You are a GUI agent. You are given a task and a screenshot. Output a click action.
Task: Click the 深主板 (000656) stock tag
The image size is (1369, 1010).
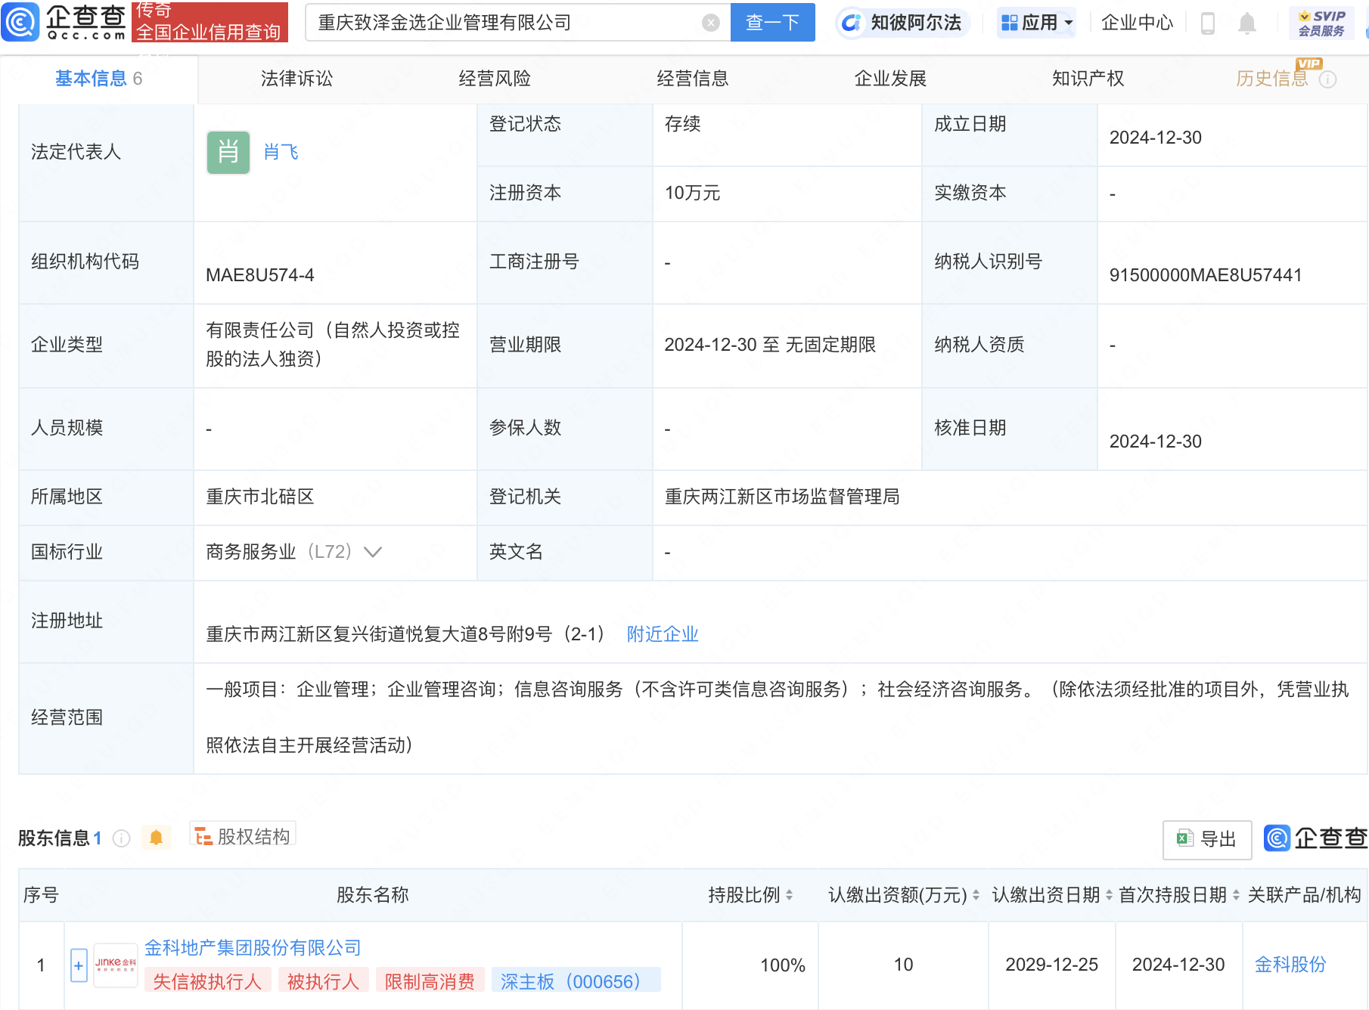pyautogui.click(x=576, y=981)
